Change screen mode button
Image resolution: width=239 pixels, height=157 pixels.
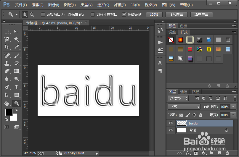[16, 127]
